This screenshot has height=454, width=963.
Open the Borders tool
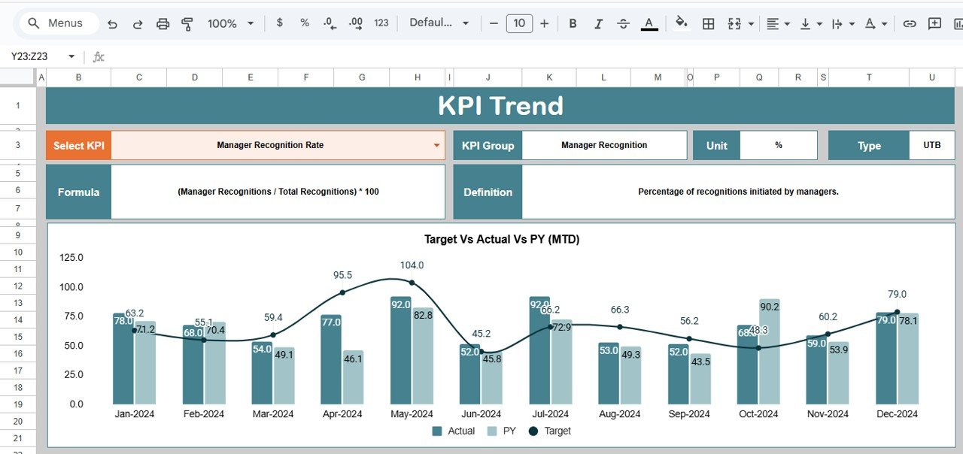pyautogui.click(x=708, y=24)
